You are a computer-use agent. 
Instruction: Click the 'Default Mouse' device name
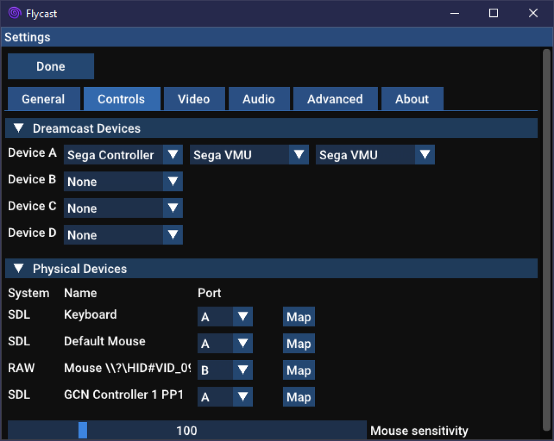coord(105,341)
